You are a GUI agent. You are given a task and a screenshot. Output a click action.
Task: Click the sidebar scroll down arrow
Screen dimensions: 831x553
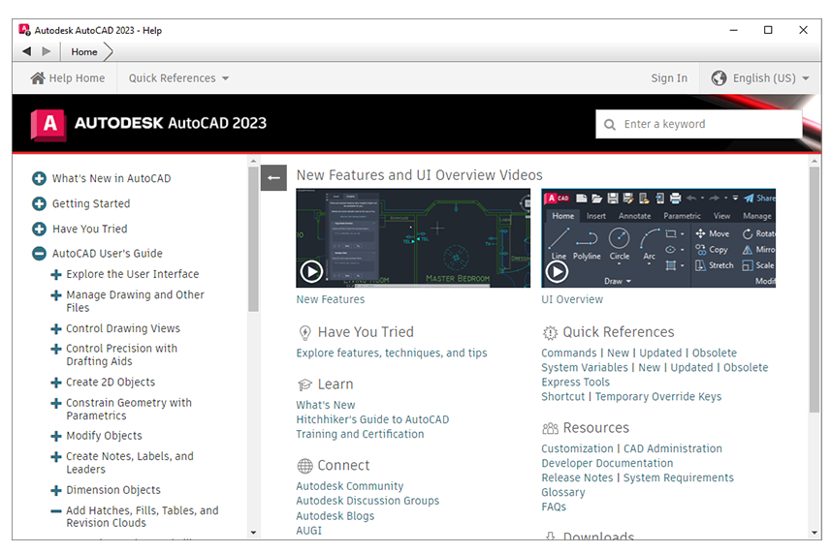coord(253,533)
